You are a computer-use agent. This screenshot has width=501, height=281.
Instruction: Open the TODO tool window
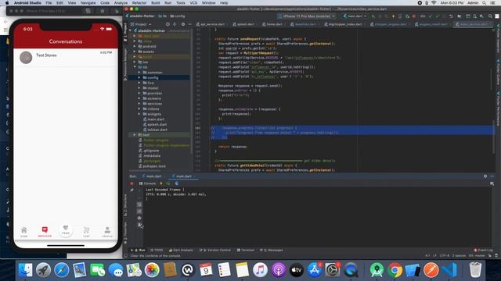coord(157,250)
